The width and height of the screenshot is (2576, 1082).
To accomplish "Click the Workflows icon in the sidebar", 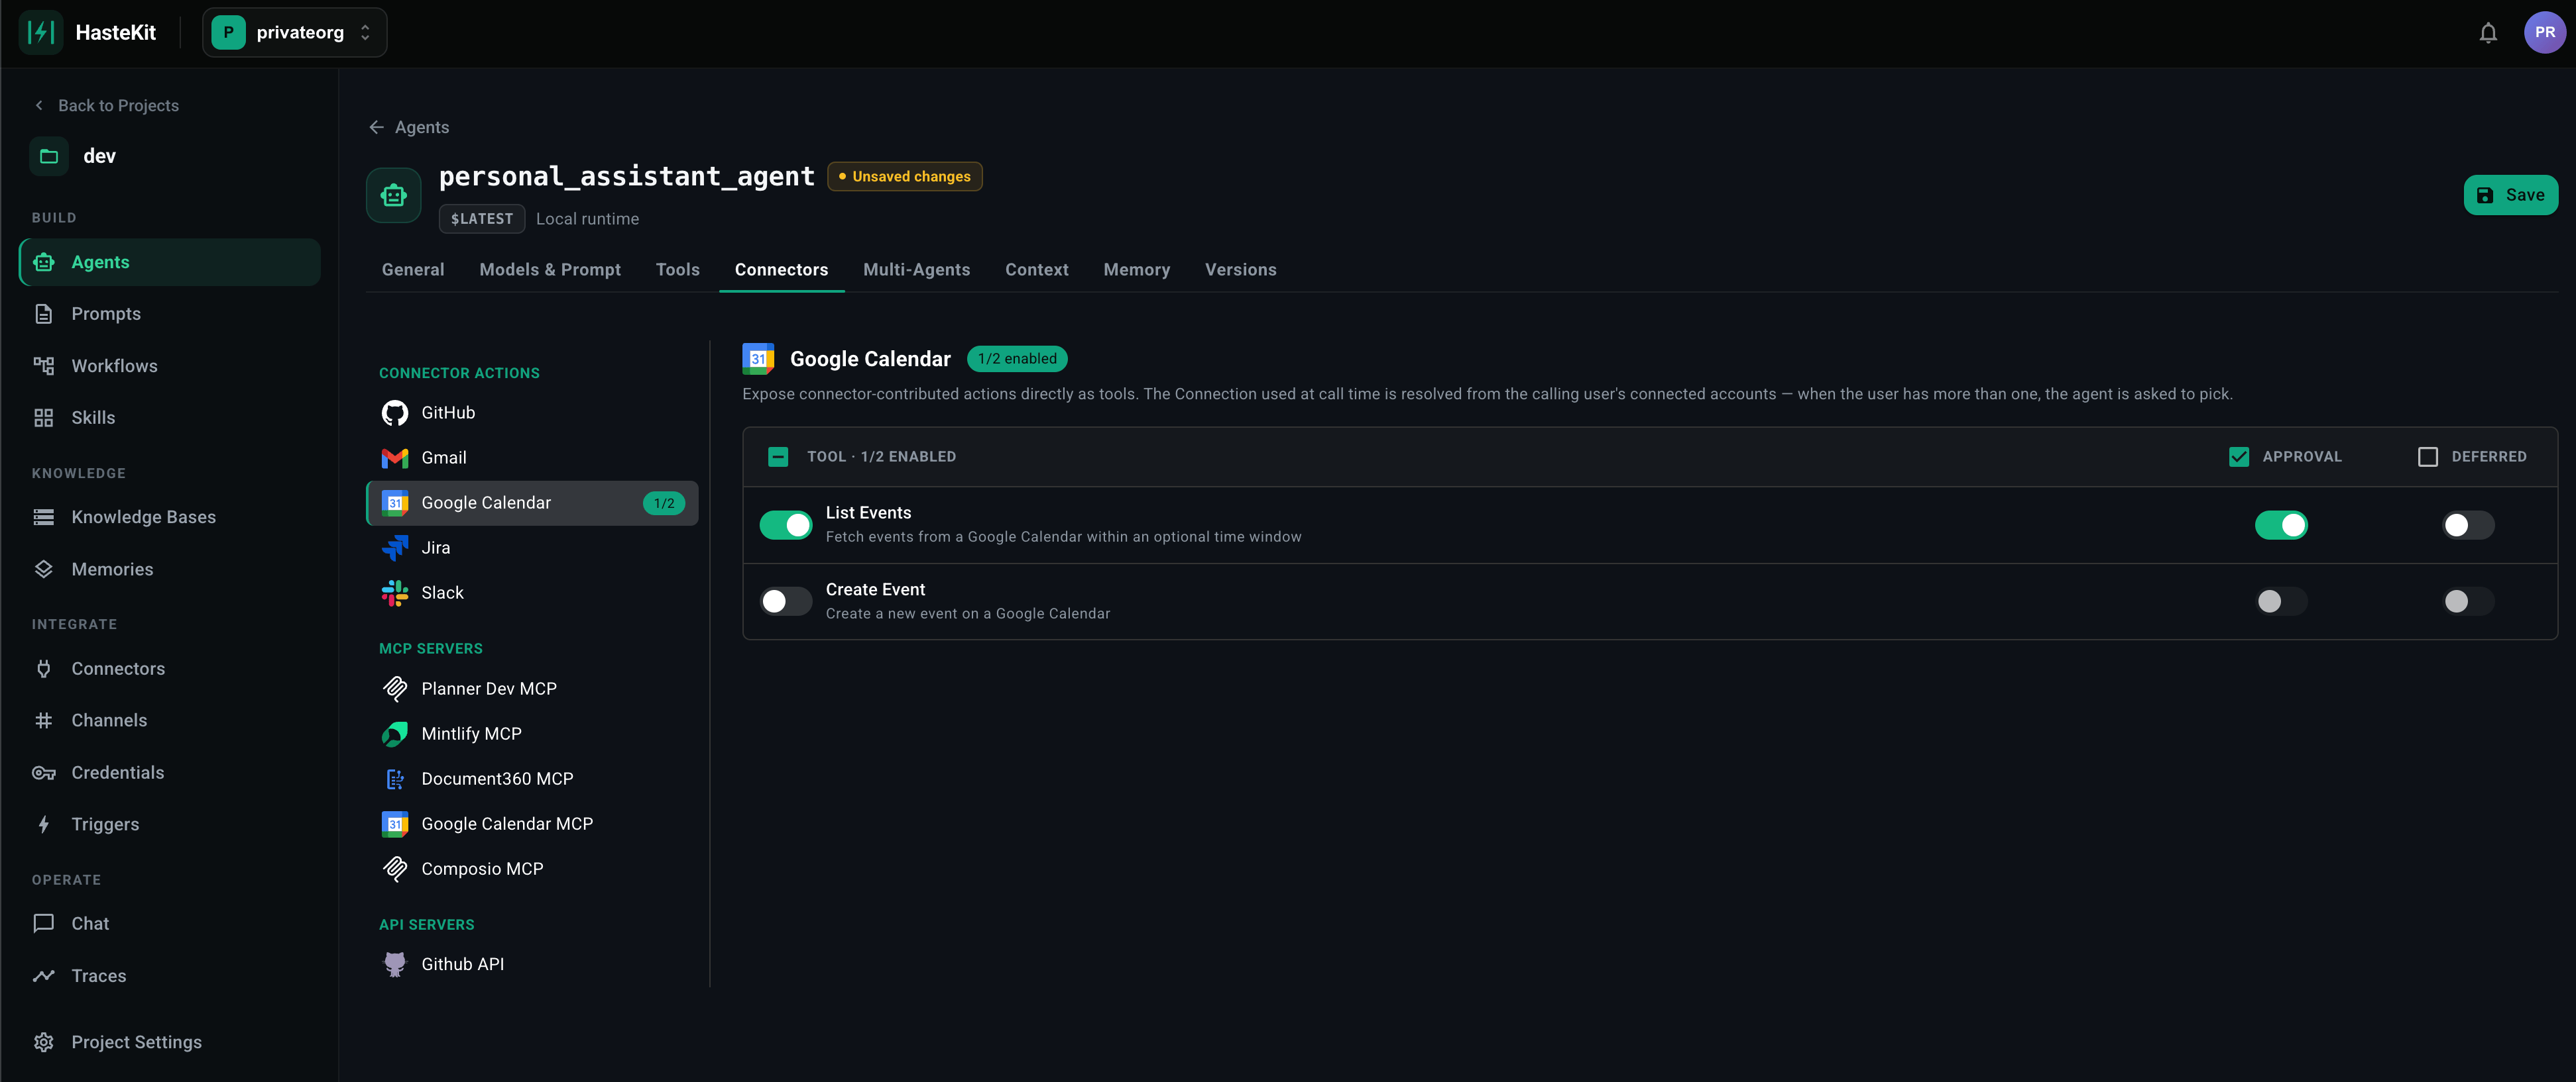I will 43,366.
